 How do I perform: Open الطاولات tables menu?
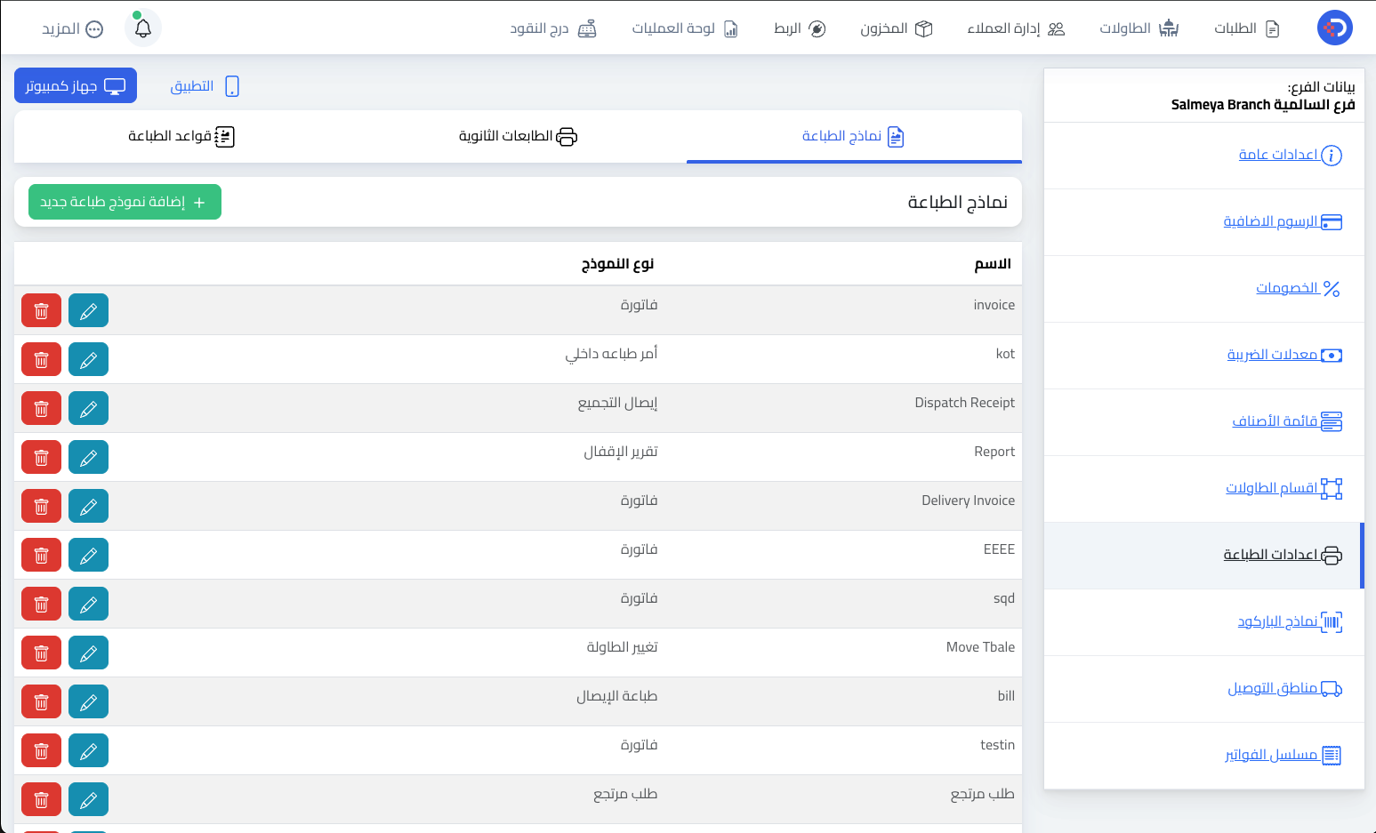coord(1139,28)
